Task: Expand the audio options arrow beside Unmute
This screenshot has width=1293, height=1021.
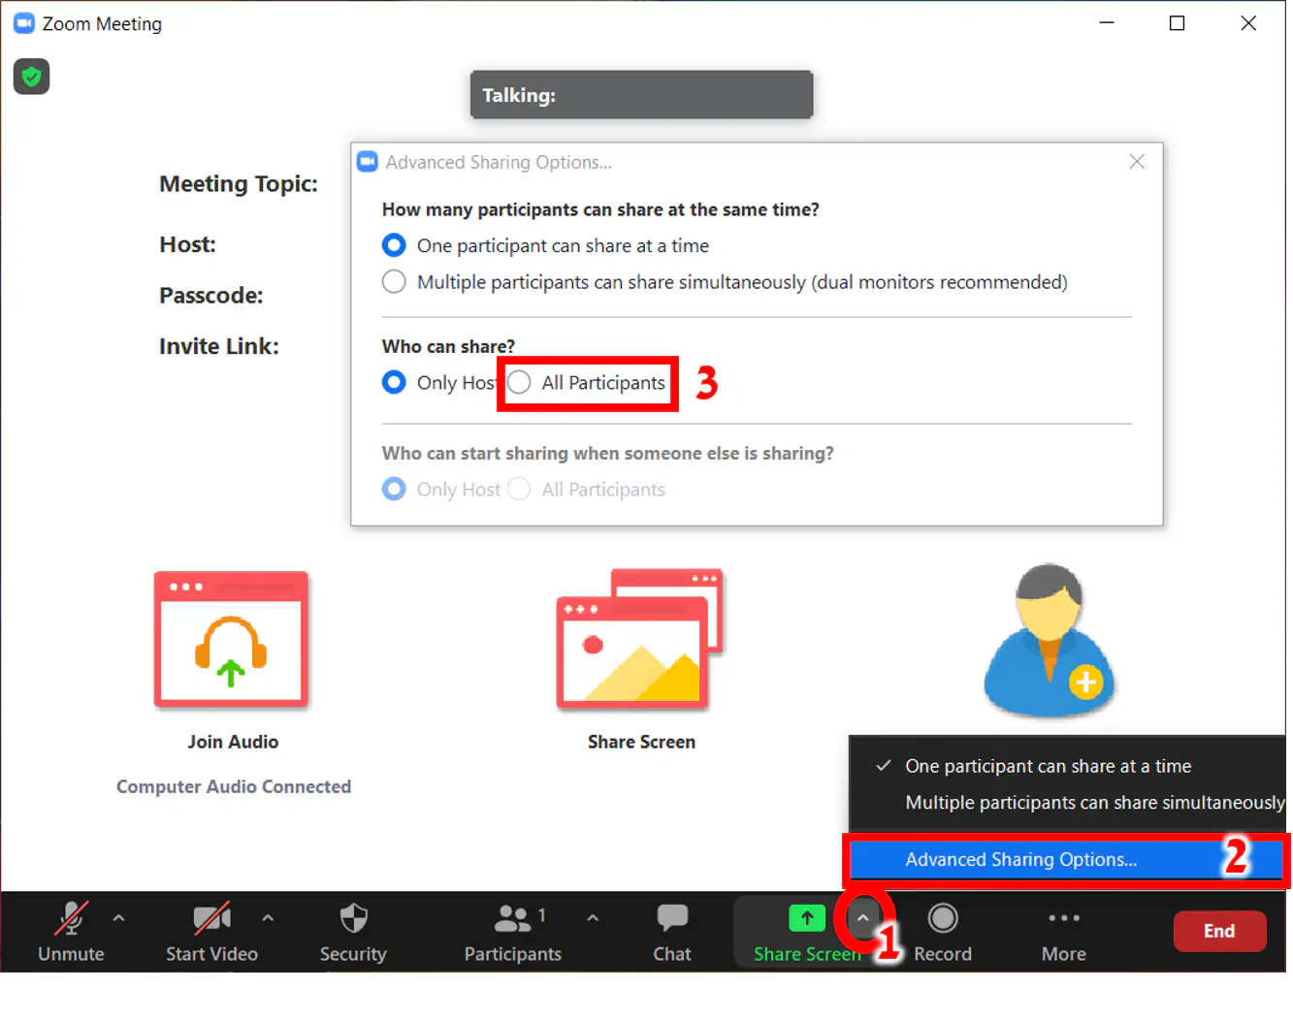Action: (118, 917)
